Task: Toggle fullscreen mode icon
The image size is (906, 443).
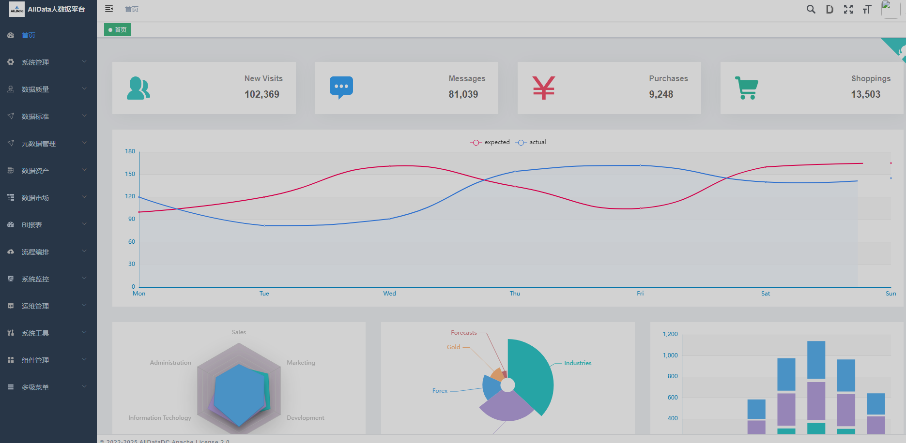Action: [x=848, y=9]
